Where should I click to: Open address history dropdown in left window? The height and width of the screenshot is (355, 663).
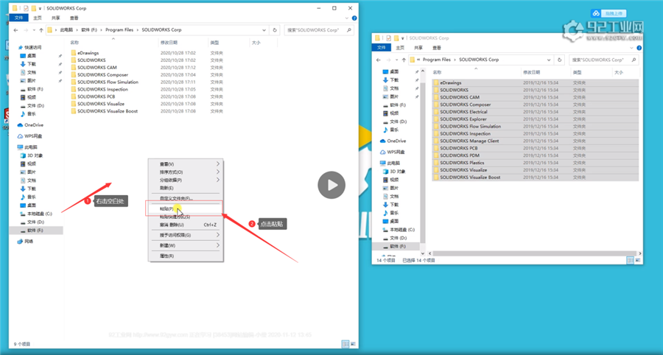[264, 30]
